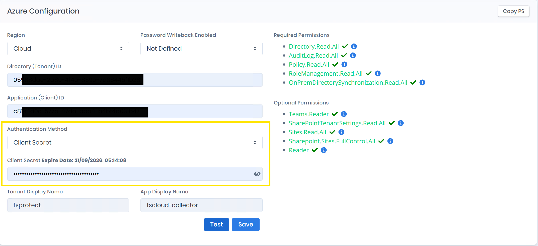Click info icon beside SharePointTenantSettings.Read.All

pyautogui.click(x=401, y=123)
